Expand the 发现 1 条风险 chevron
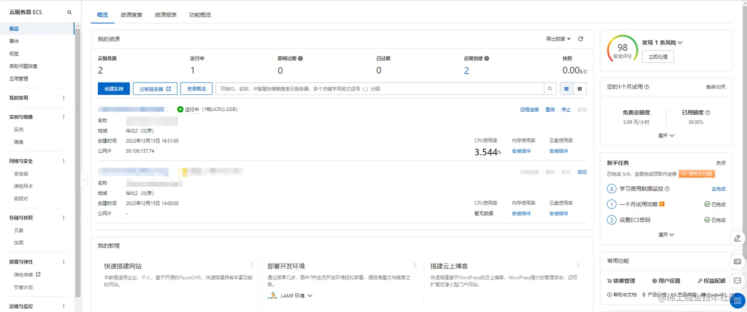 (680, 43)
